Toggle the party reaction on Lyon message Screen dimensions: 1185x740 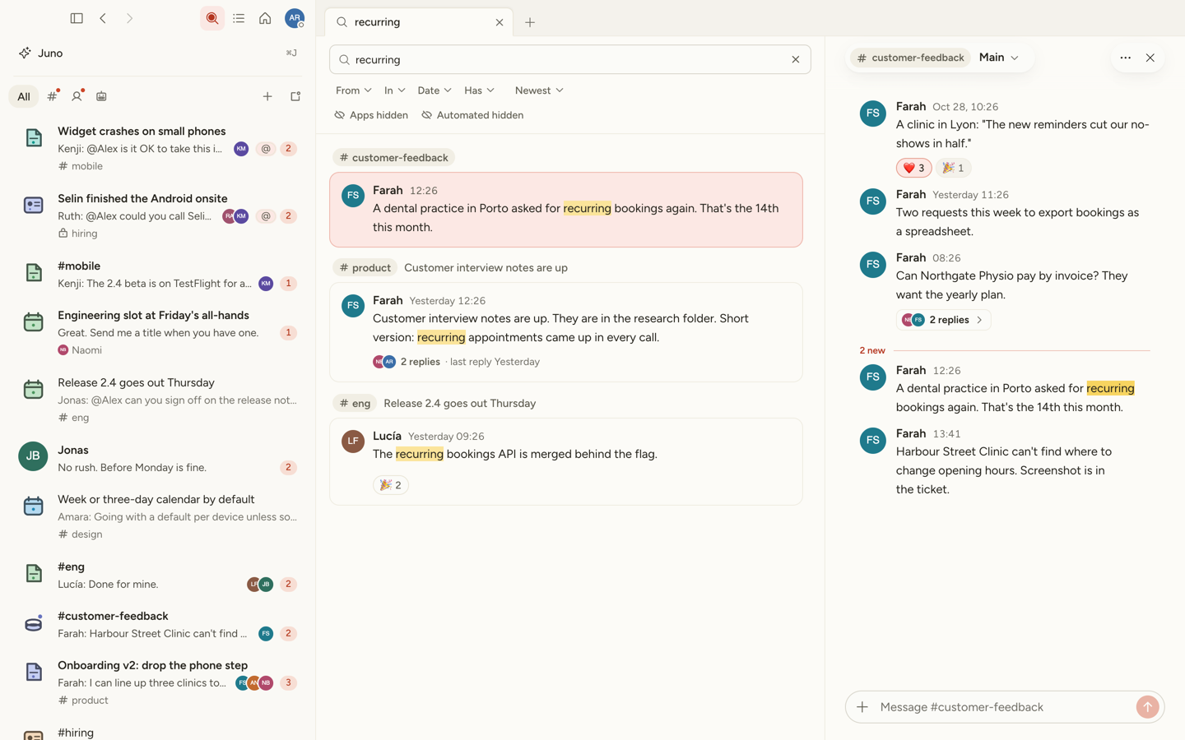point(954,168)
